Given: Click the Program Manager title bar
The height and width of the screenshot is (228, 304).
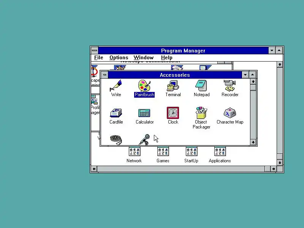Looking at the screenshot, I should (x=183, y=51).
